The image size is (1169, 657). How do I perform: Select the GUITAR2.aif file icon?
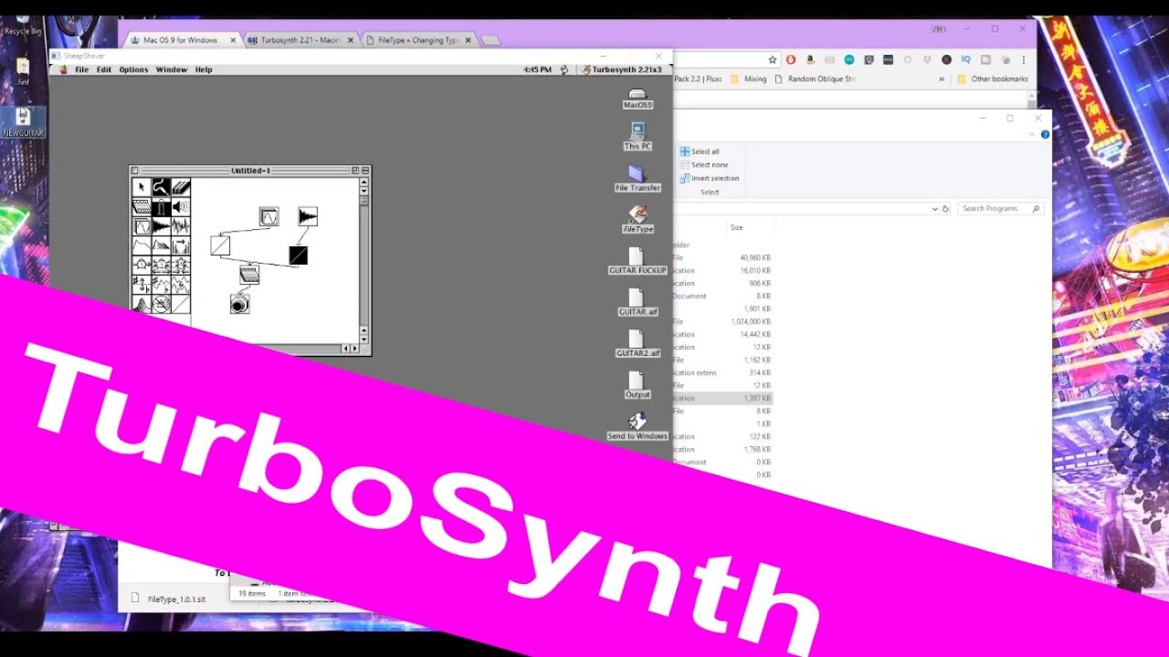(637, 343)
